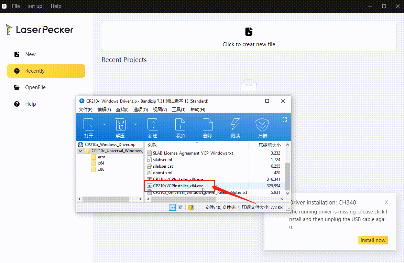The height and width of the screenshot is (263, 404).
Task: Click the 解压 (Extract) toolbar icon
Action: tap(120, 125)
